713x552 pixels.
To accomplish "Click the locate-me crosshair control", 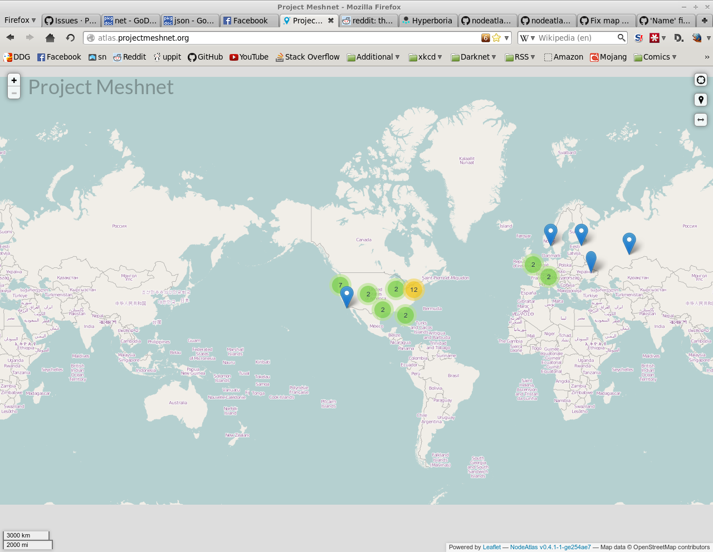I will point(701,80).
